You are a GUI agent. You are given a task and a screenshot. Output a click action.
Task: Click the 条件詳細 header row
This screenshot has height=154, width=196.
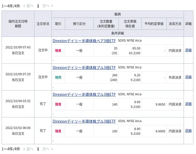118,33
